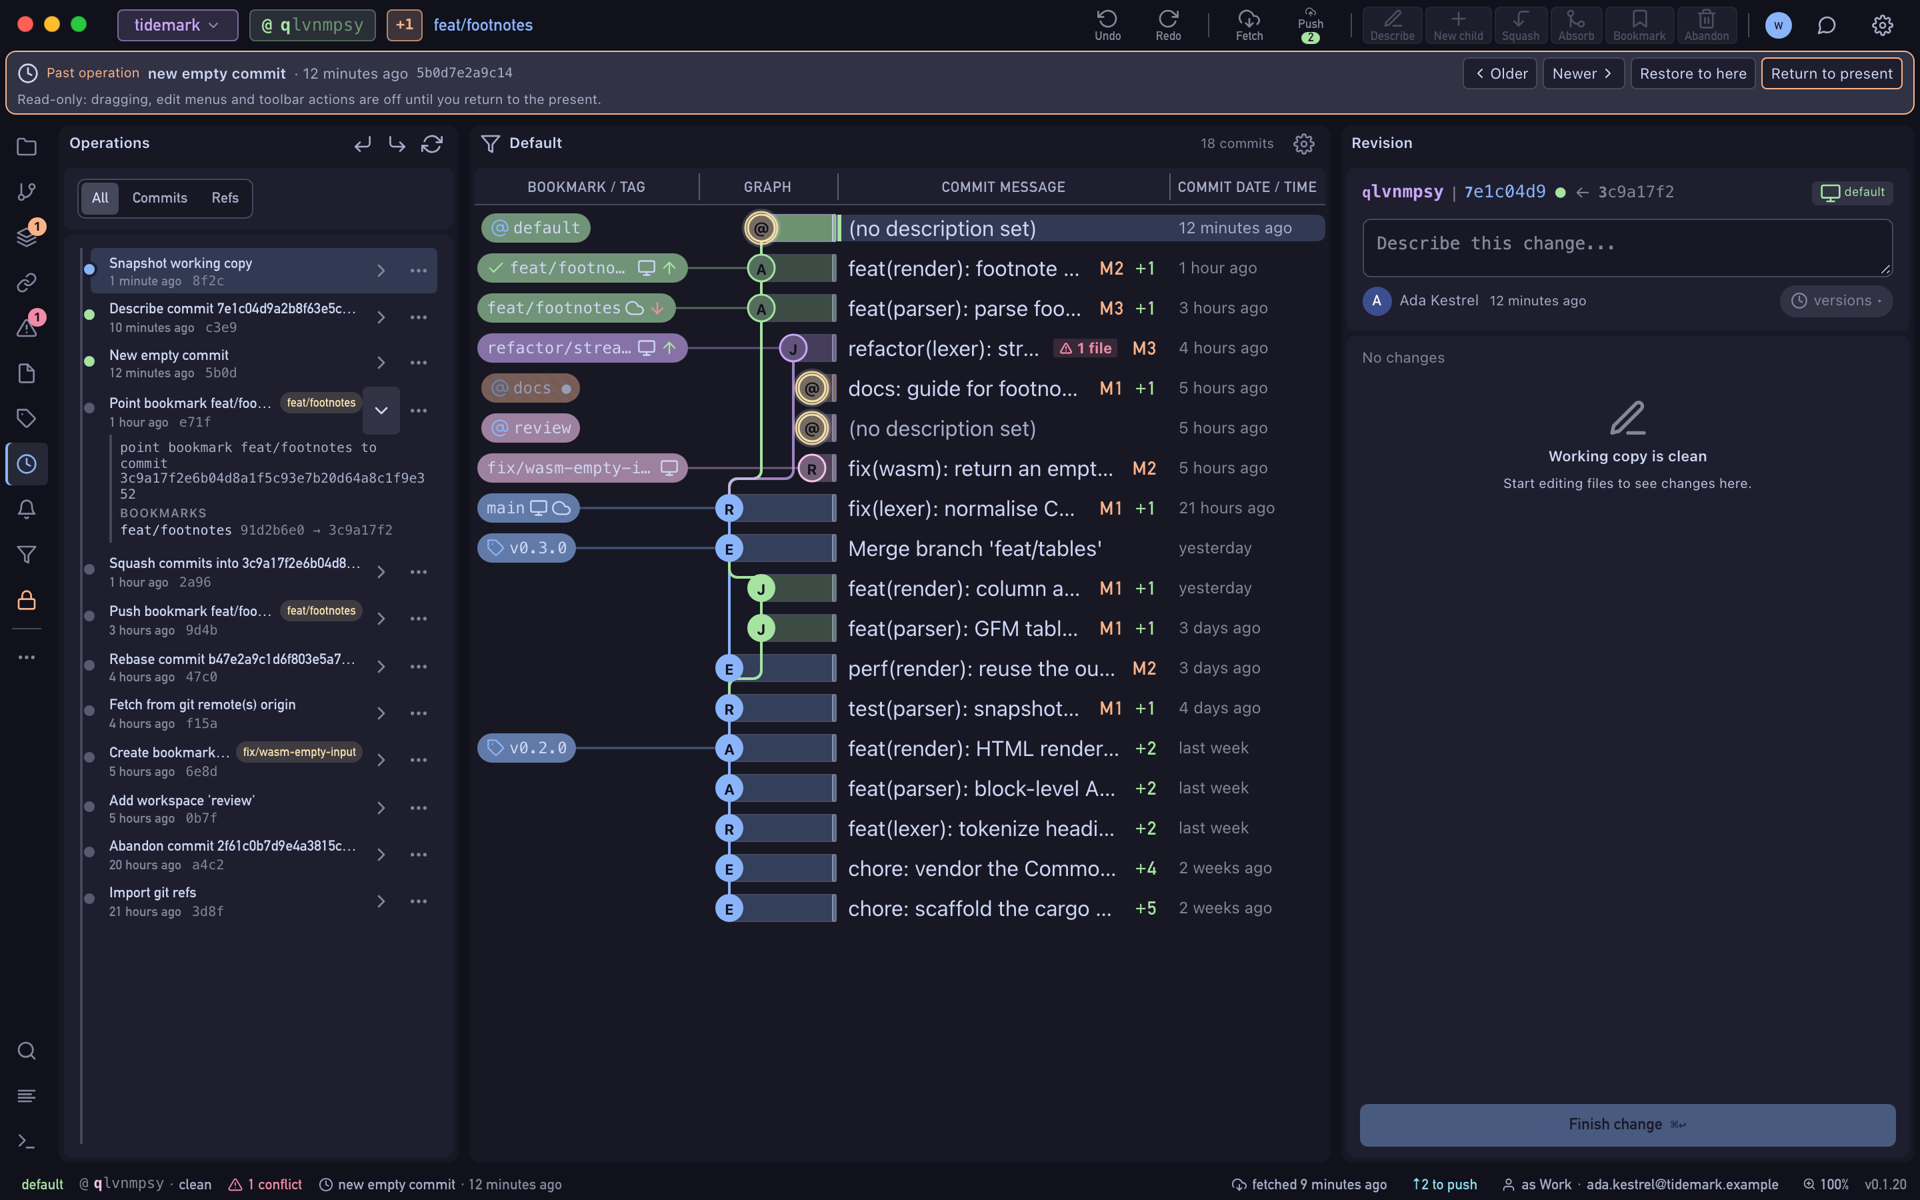The image size is (1920, 1200).
Task: Push changes with the Push icon
Action: coord(1310,25)
